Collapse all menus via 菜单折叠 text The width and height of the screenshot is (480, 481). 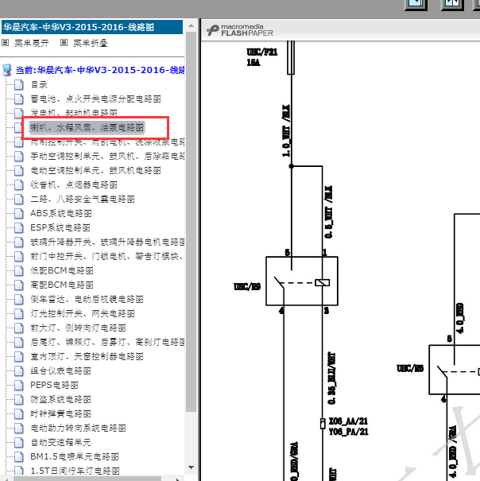[x=90, y=43]
